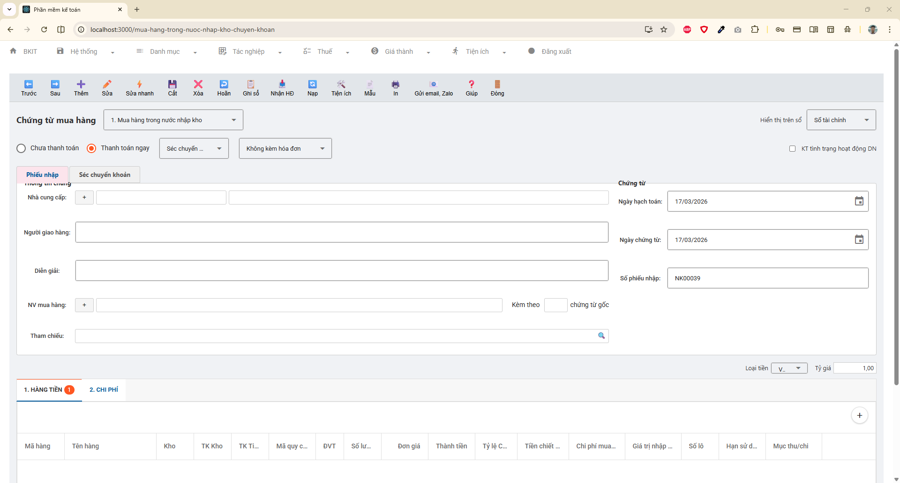The width and height of the screenshot is (900, 483).
Task: Switch to the Séc chuyển khoản tab
Action: click(x=105, y=175)
